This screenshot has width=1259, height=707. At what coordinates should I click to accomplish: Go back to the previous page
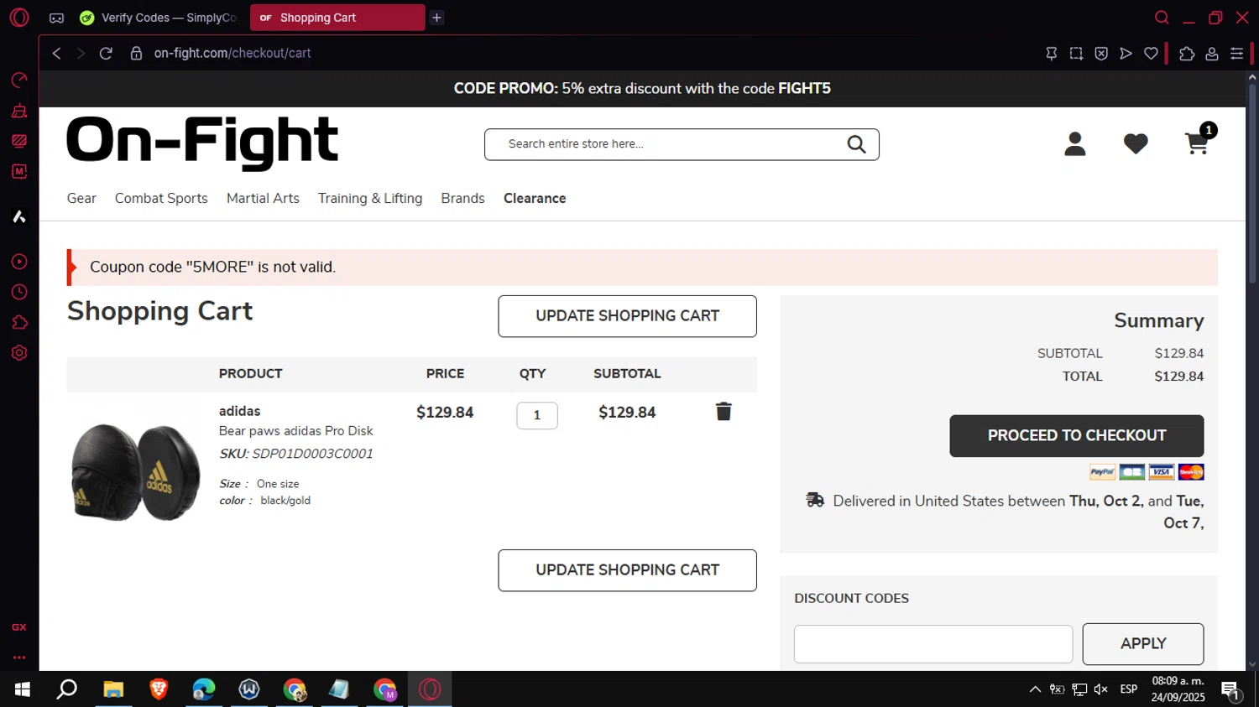(x=56, y=53)
